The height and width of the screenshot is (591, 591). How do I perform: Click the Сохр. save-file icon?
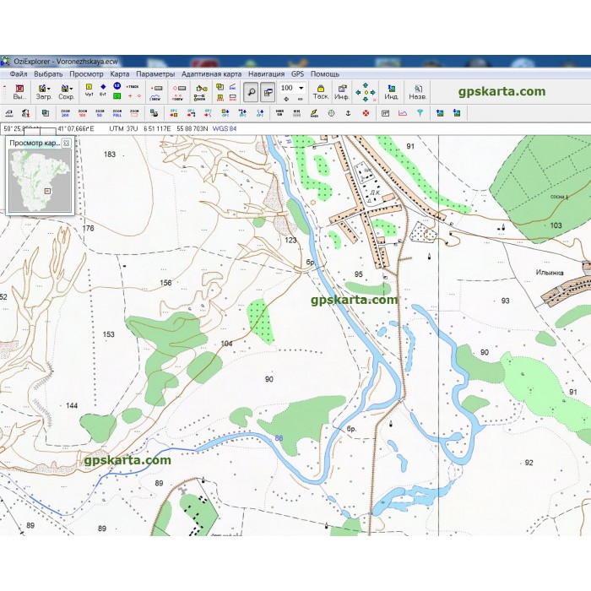65,91
